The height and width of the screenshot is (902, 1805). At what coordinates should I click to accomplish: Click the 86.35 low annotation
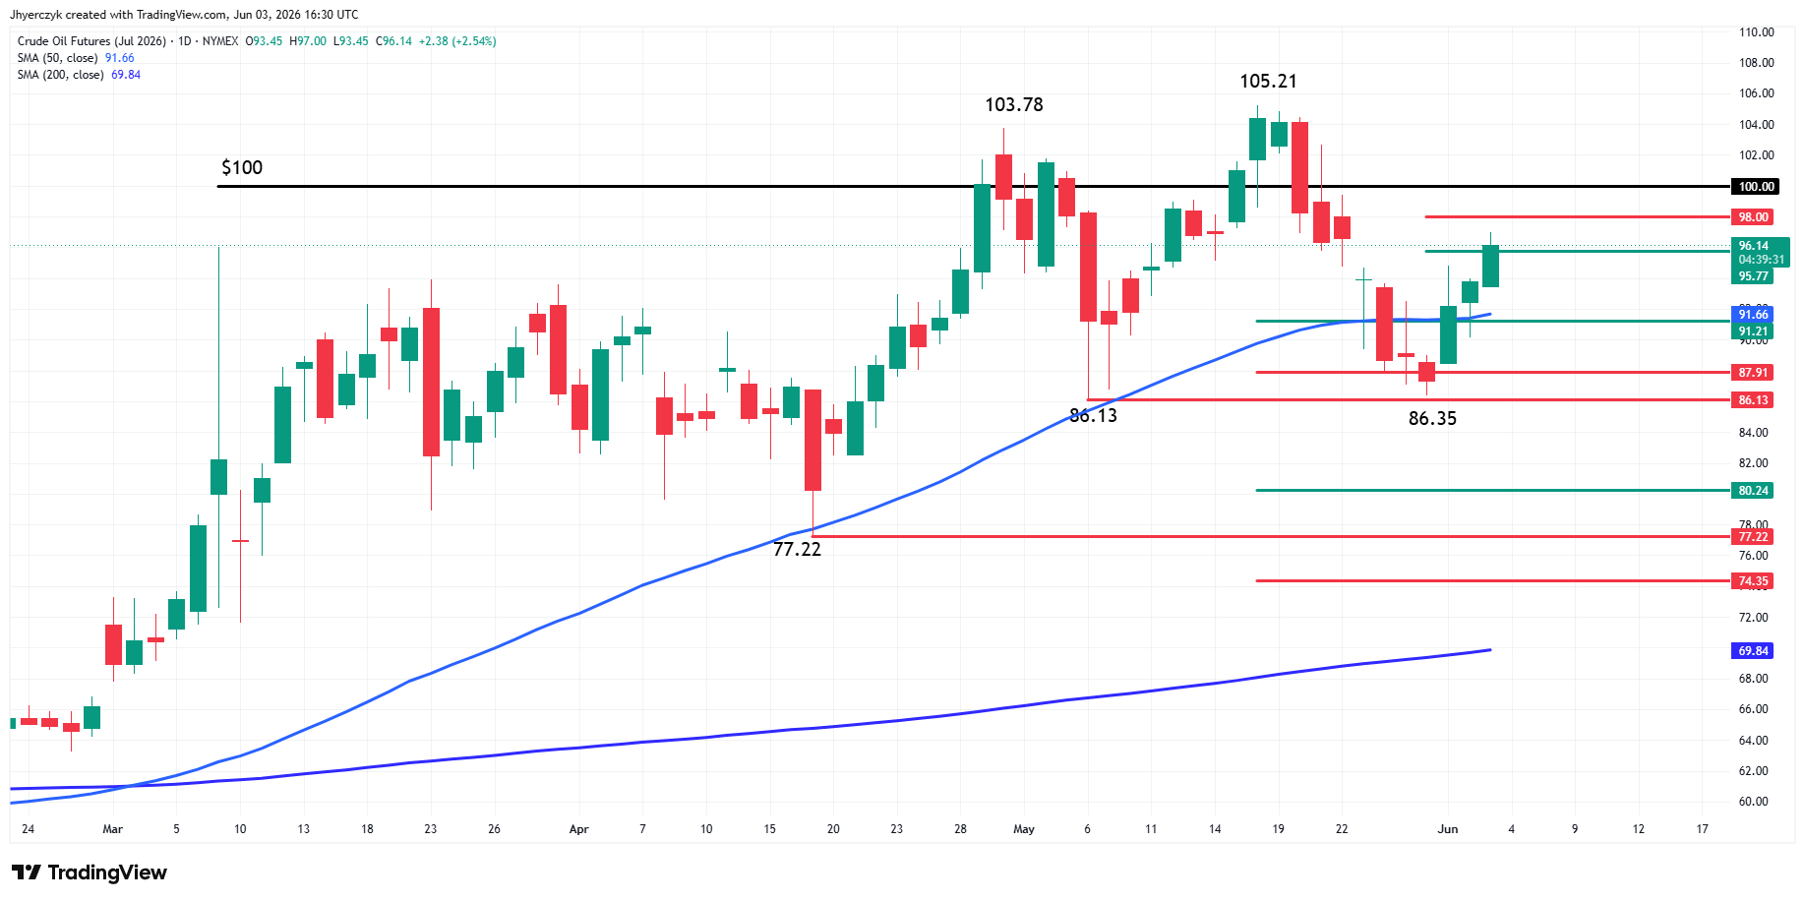[x=1432, y=418]
